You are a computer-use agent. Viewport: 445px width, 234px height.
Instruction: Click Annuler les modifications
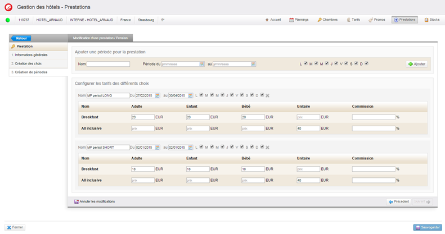(x=95, y=201)
